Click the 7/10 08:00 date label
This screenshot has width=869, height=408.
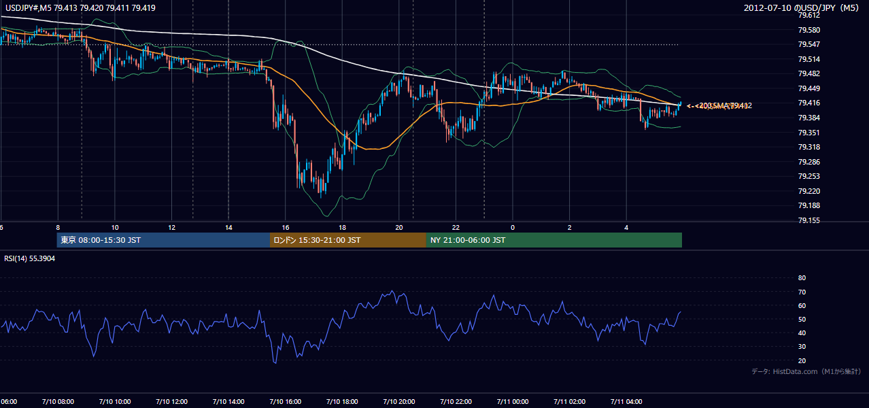pyautogui.click(x=58, y=401)
